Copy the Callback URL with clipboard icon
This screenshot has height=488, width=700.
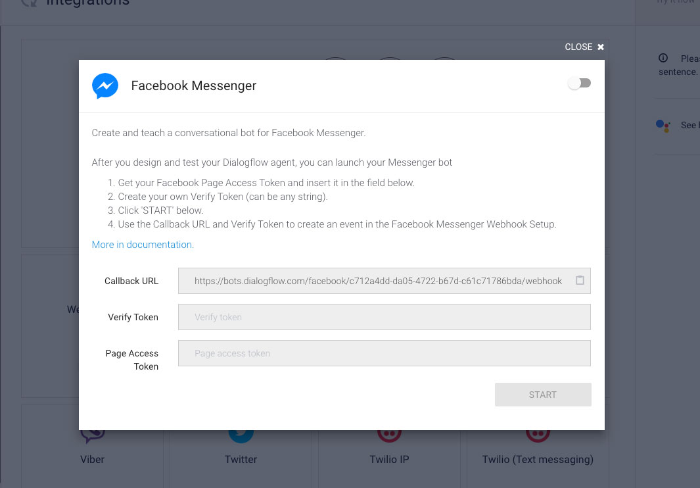tap(580, 280)
